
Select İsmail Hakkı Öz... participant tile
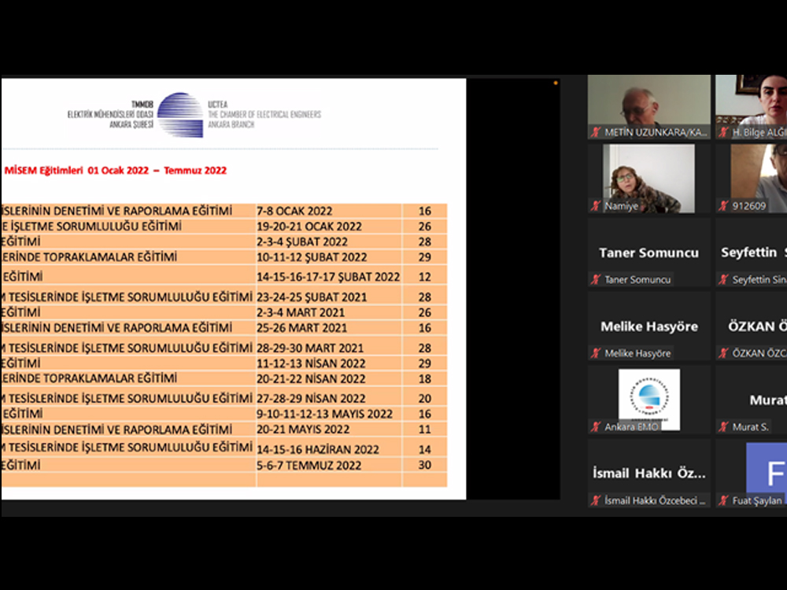click(x=649, y=473)
